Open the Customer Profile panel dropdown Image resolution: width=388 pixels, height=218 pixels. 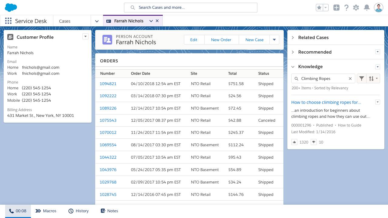tap(85, 36)
